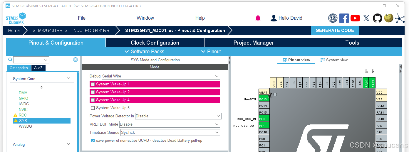Expand the Software Packs menu
Screen dimensions: 409x152
tap(145, 51)
